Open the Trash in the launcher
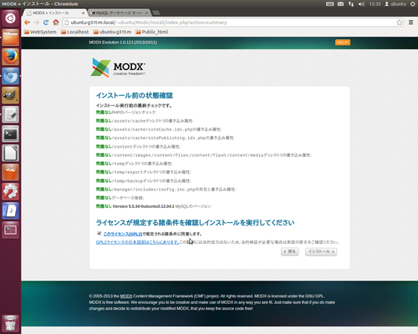Image resolution: width=418 pixels, height=334 pixels. (x=11, y=323)
